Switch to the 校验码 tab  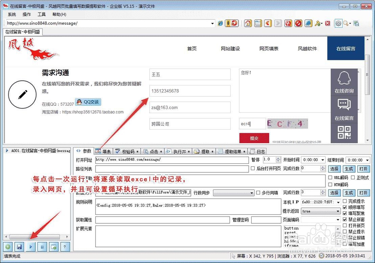click(x=127, y=151)
